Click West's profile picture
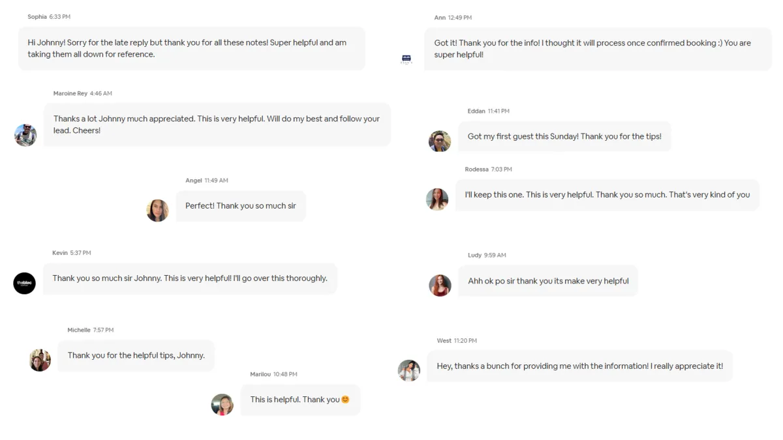783x440 pixels. 409,370
